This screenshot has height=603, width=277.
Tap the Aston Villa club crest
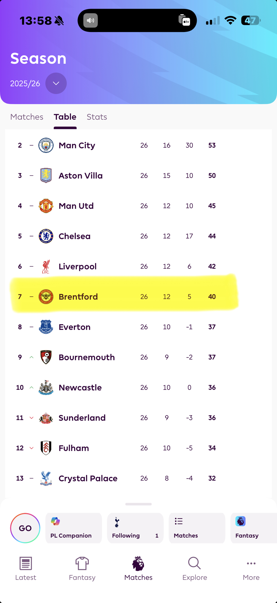point(46,175)
